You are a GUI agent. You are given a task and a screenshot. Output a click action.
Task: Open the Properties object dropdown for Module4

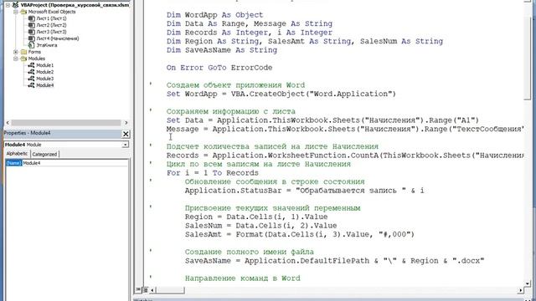point(126,145)
